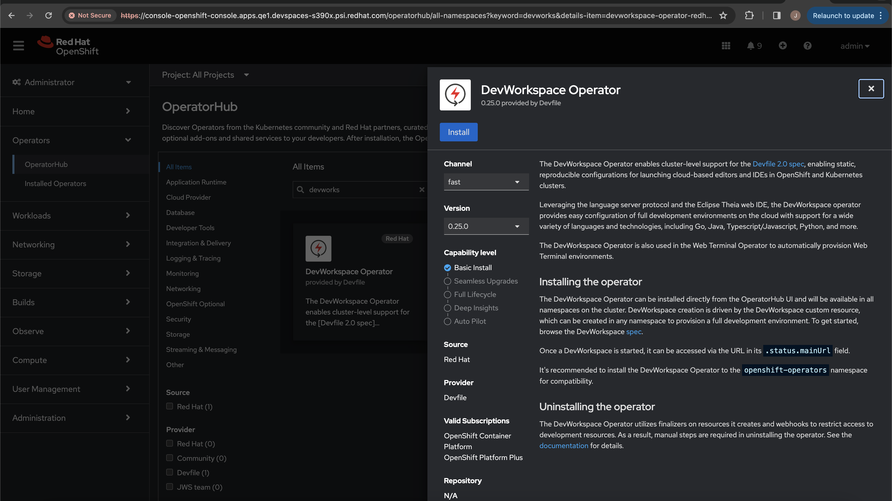892x501 pixels.
Task: Close the DevWorkspace Operator details panel
Action: pyautogui.click(x=871, y=88)
